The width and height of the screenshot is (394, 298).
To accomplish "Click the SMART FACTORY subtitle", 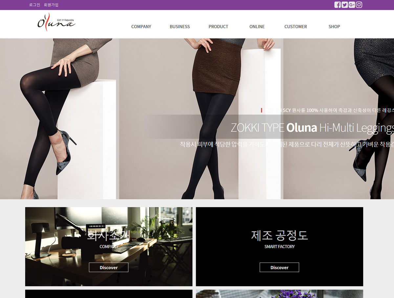I will [279, 246].
